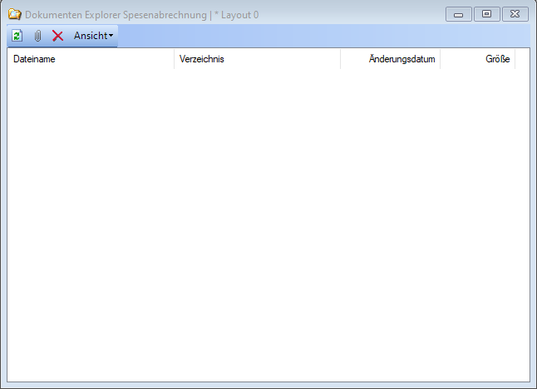Open the Ansicht dropdown menu
The image size is (537, 389).
92,36
